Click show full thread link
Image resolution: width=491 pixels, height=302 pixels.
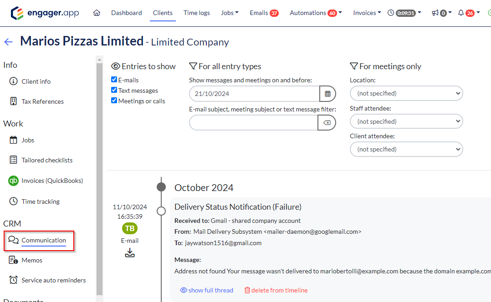(207, 290)
